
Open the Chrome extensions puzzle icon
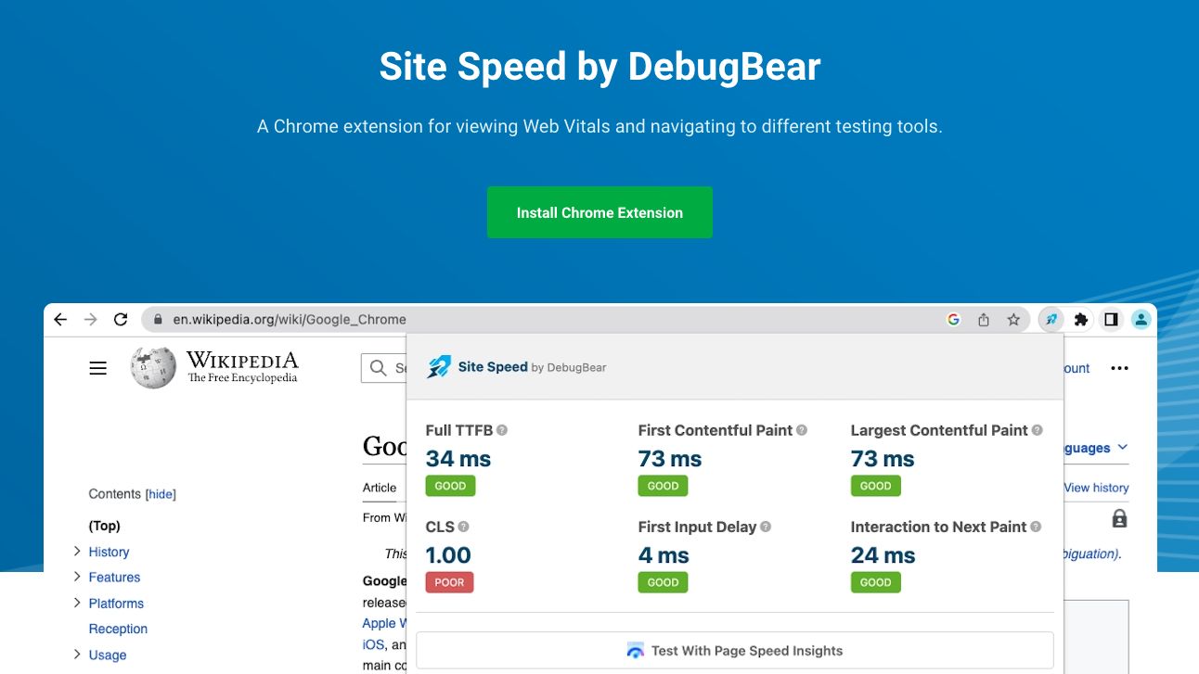pos(1081,320)
